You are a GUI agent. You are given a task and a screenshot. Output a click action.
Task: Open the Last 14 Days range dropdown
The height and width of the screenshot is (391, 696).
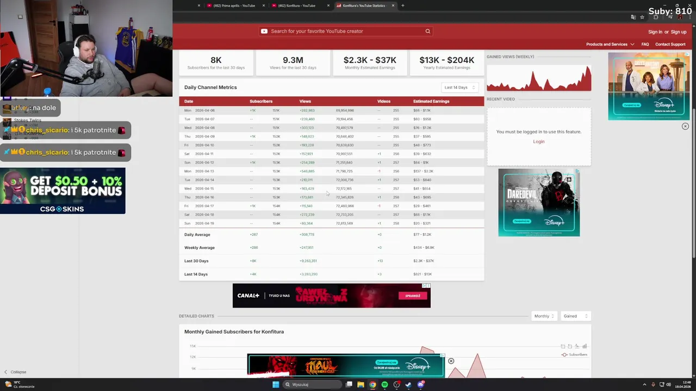[459, 87]
